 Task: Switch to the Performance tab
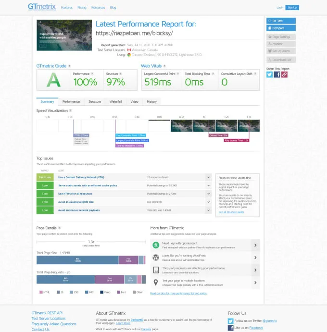click(x=71, y=102)
